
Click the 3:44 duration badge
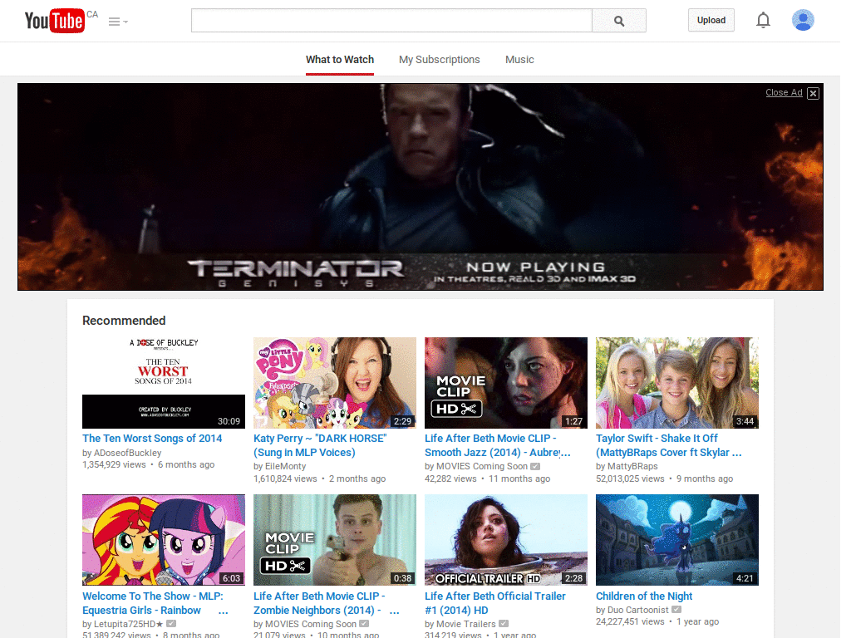coord(745,421)
